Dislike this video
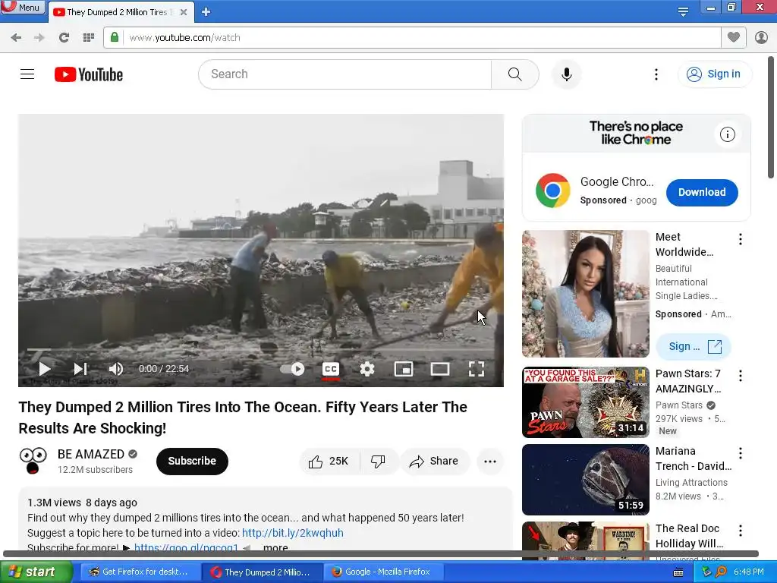The width and height of the screenshot is (777, 583). (x=379, y=462)
